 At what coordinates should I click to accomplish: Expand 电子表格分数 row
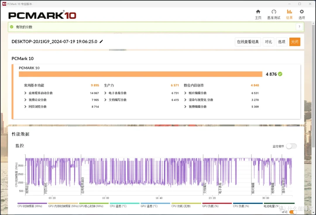(105, 93)
